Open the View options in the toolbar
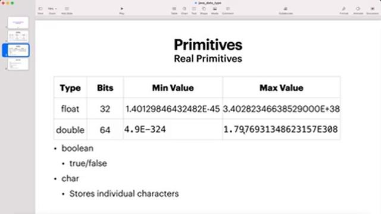The height and width of the screenshot is (214, 381). (x=40, y=11)
